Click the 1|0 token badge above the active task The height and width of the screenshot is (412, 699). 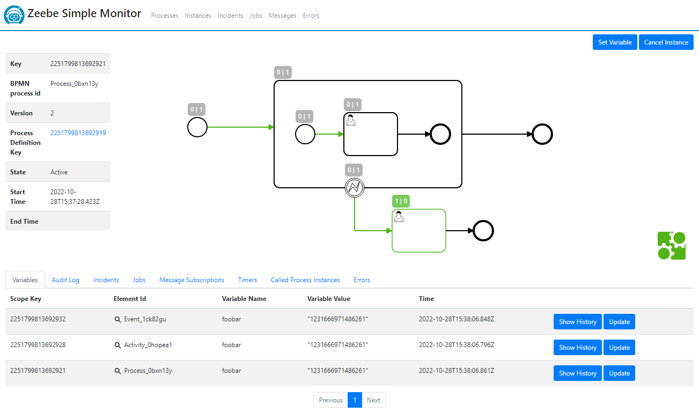401,201
